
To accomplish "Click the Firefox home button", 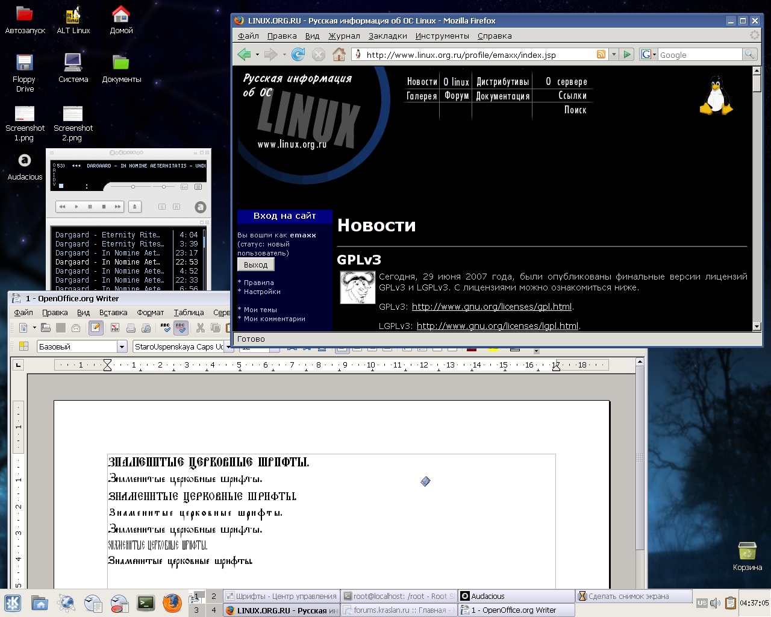I will click(x=339, y=55).
